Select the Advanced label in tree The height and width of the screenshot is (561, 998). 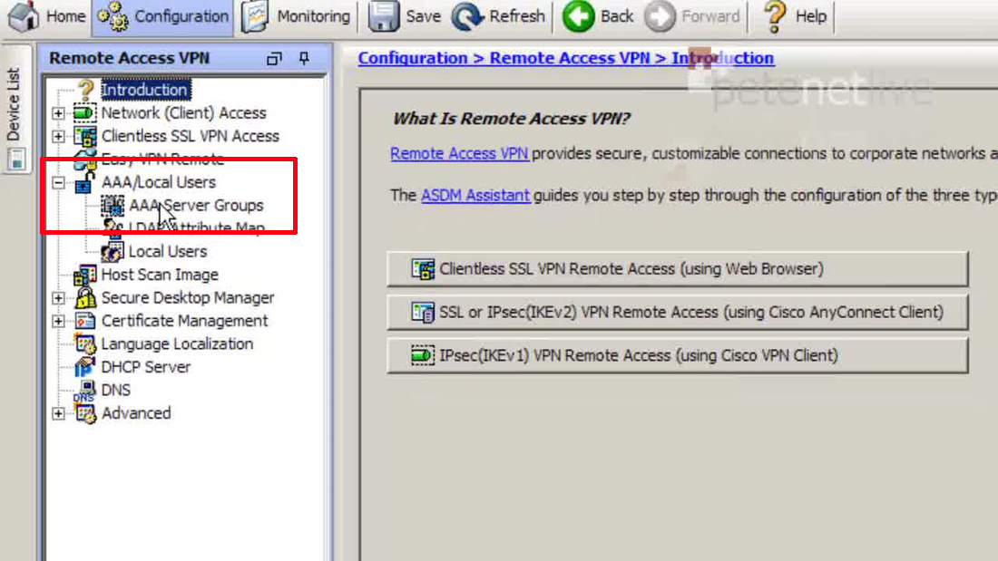coord(136,413)
